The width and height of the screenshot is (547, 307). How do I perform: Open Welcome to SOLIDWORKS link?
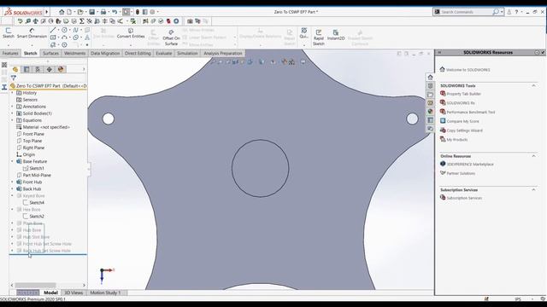[468, 70]
